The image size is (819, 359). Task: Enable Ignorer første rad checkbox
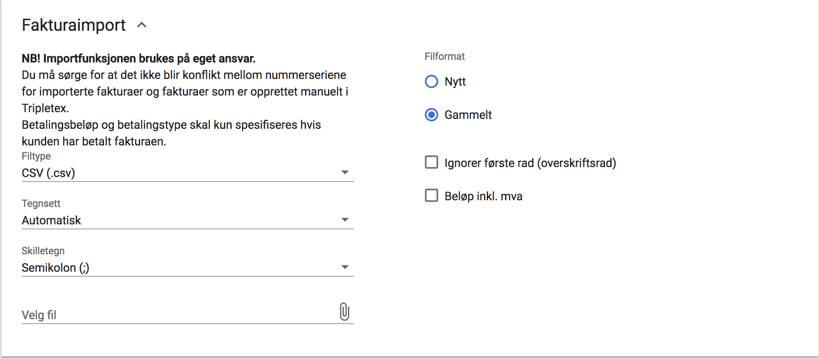[432, 162]
